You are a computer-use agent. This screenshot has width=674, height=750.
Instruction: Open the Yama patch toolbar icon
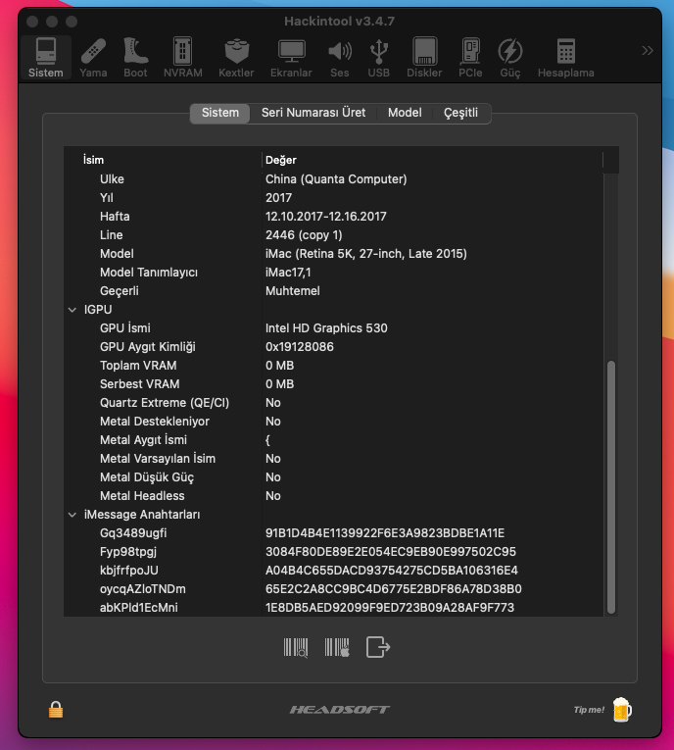pos(93,58)
